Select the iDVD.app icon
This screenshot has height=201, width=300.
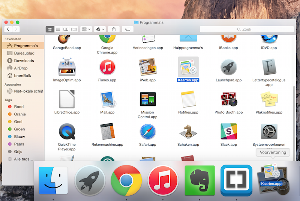click(x=269, y=39)
